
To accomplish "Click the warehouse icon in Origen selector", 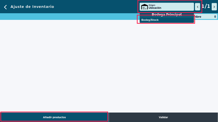I will click(144, 7).
